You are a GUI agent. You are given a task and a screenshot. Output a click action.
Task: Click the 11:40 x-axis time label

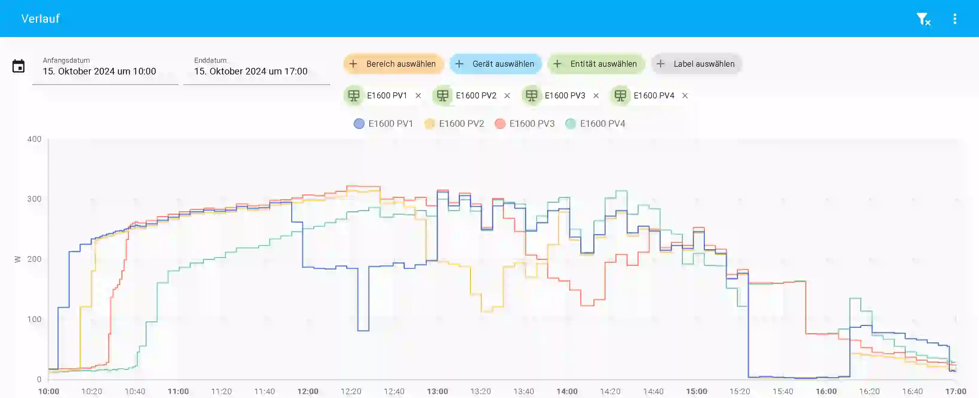[x=265, y=391]
